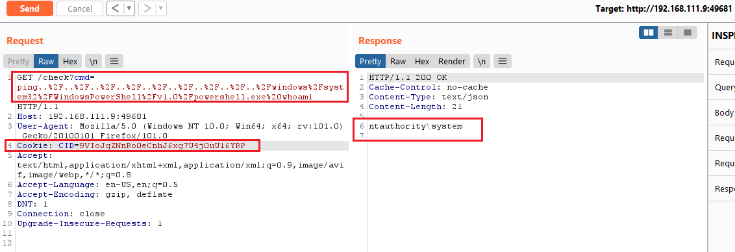735x252 pixels.
Task: Click GET /check?cmd= request line
Action: pyautogui.click(x=56, y=77)
